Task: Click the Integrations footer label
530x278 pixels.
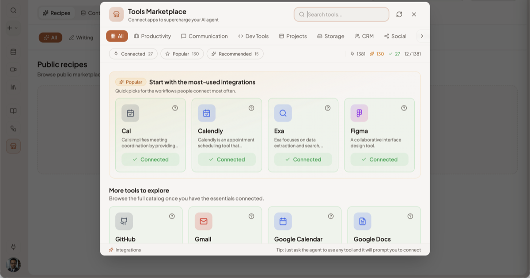Action: (x=125, y=250)
